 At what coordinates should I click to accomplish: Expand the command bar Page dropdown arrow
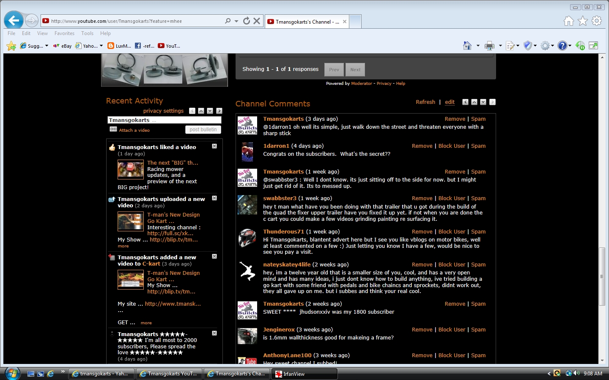pos(518,46)
